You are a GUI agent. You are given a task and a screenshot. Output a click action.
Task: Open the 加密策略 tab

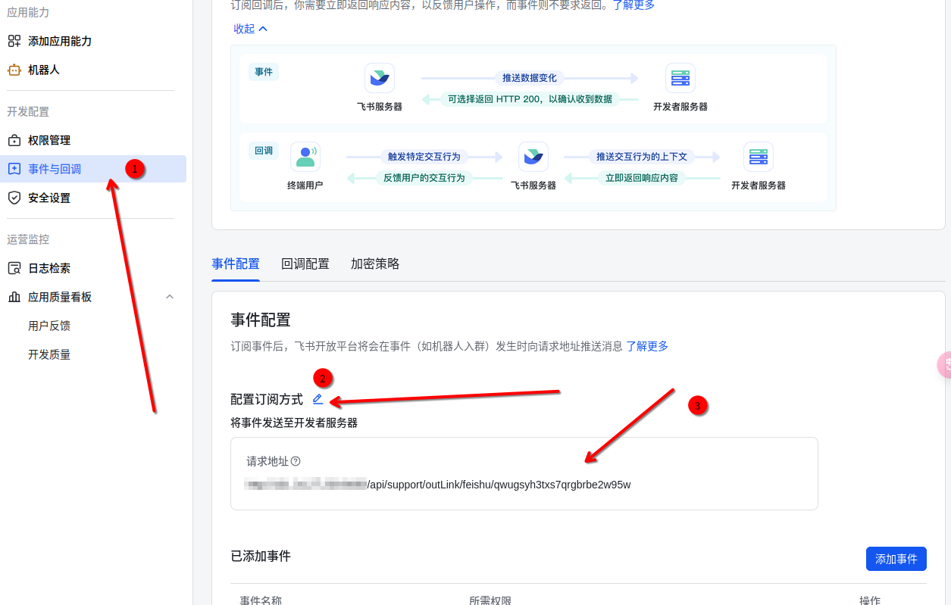[374, 264]
